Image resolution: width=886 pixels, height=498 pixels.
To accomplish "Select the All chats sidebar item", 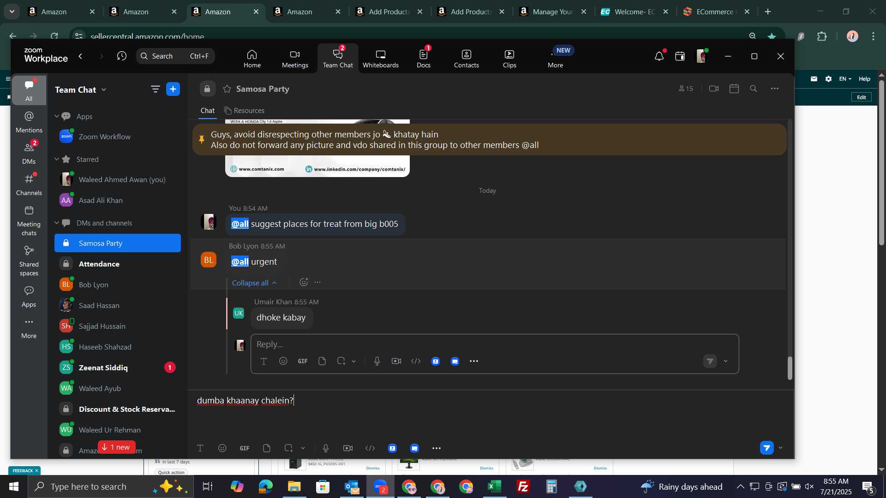I will 29,90.
